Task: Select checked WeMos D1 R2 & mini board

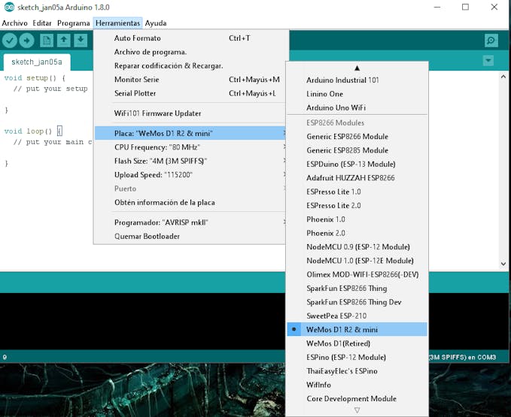Action: coord(357,330)
